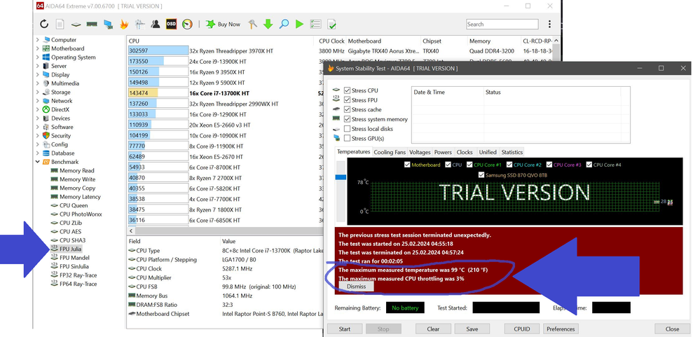Click the memory module icon in the main toolbar

pos(92,24)
